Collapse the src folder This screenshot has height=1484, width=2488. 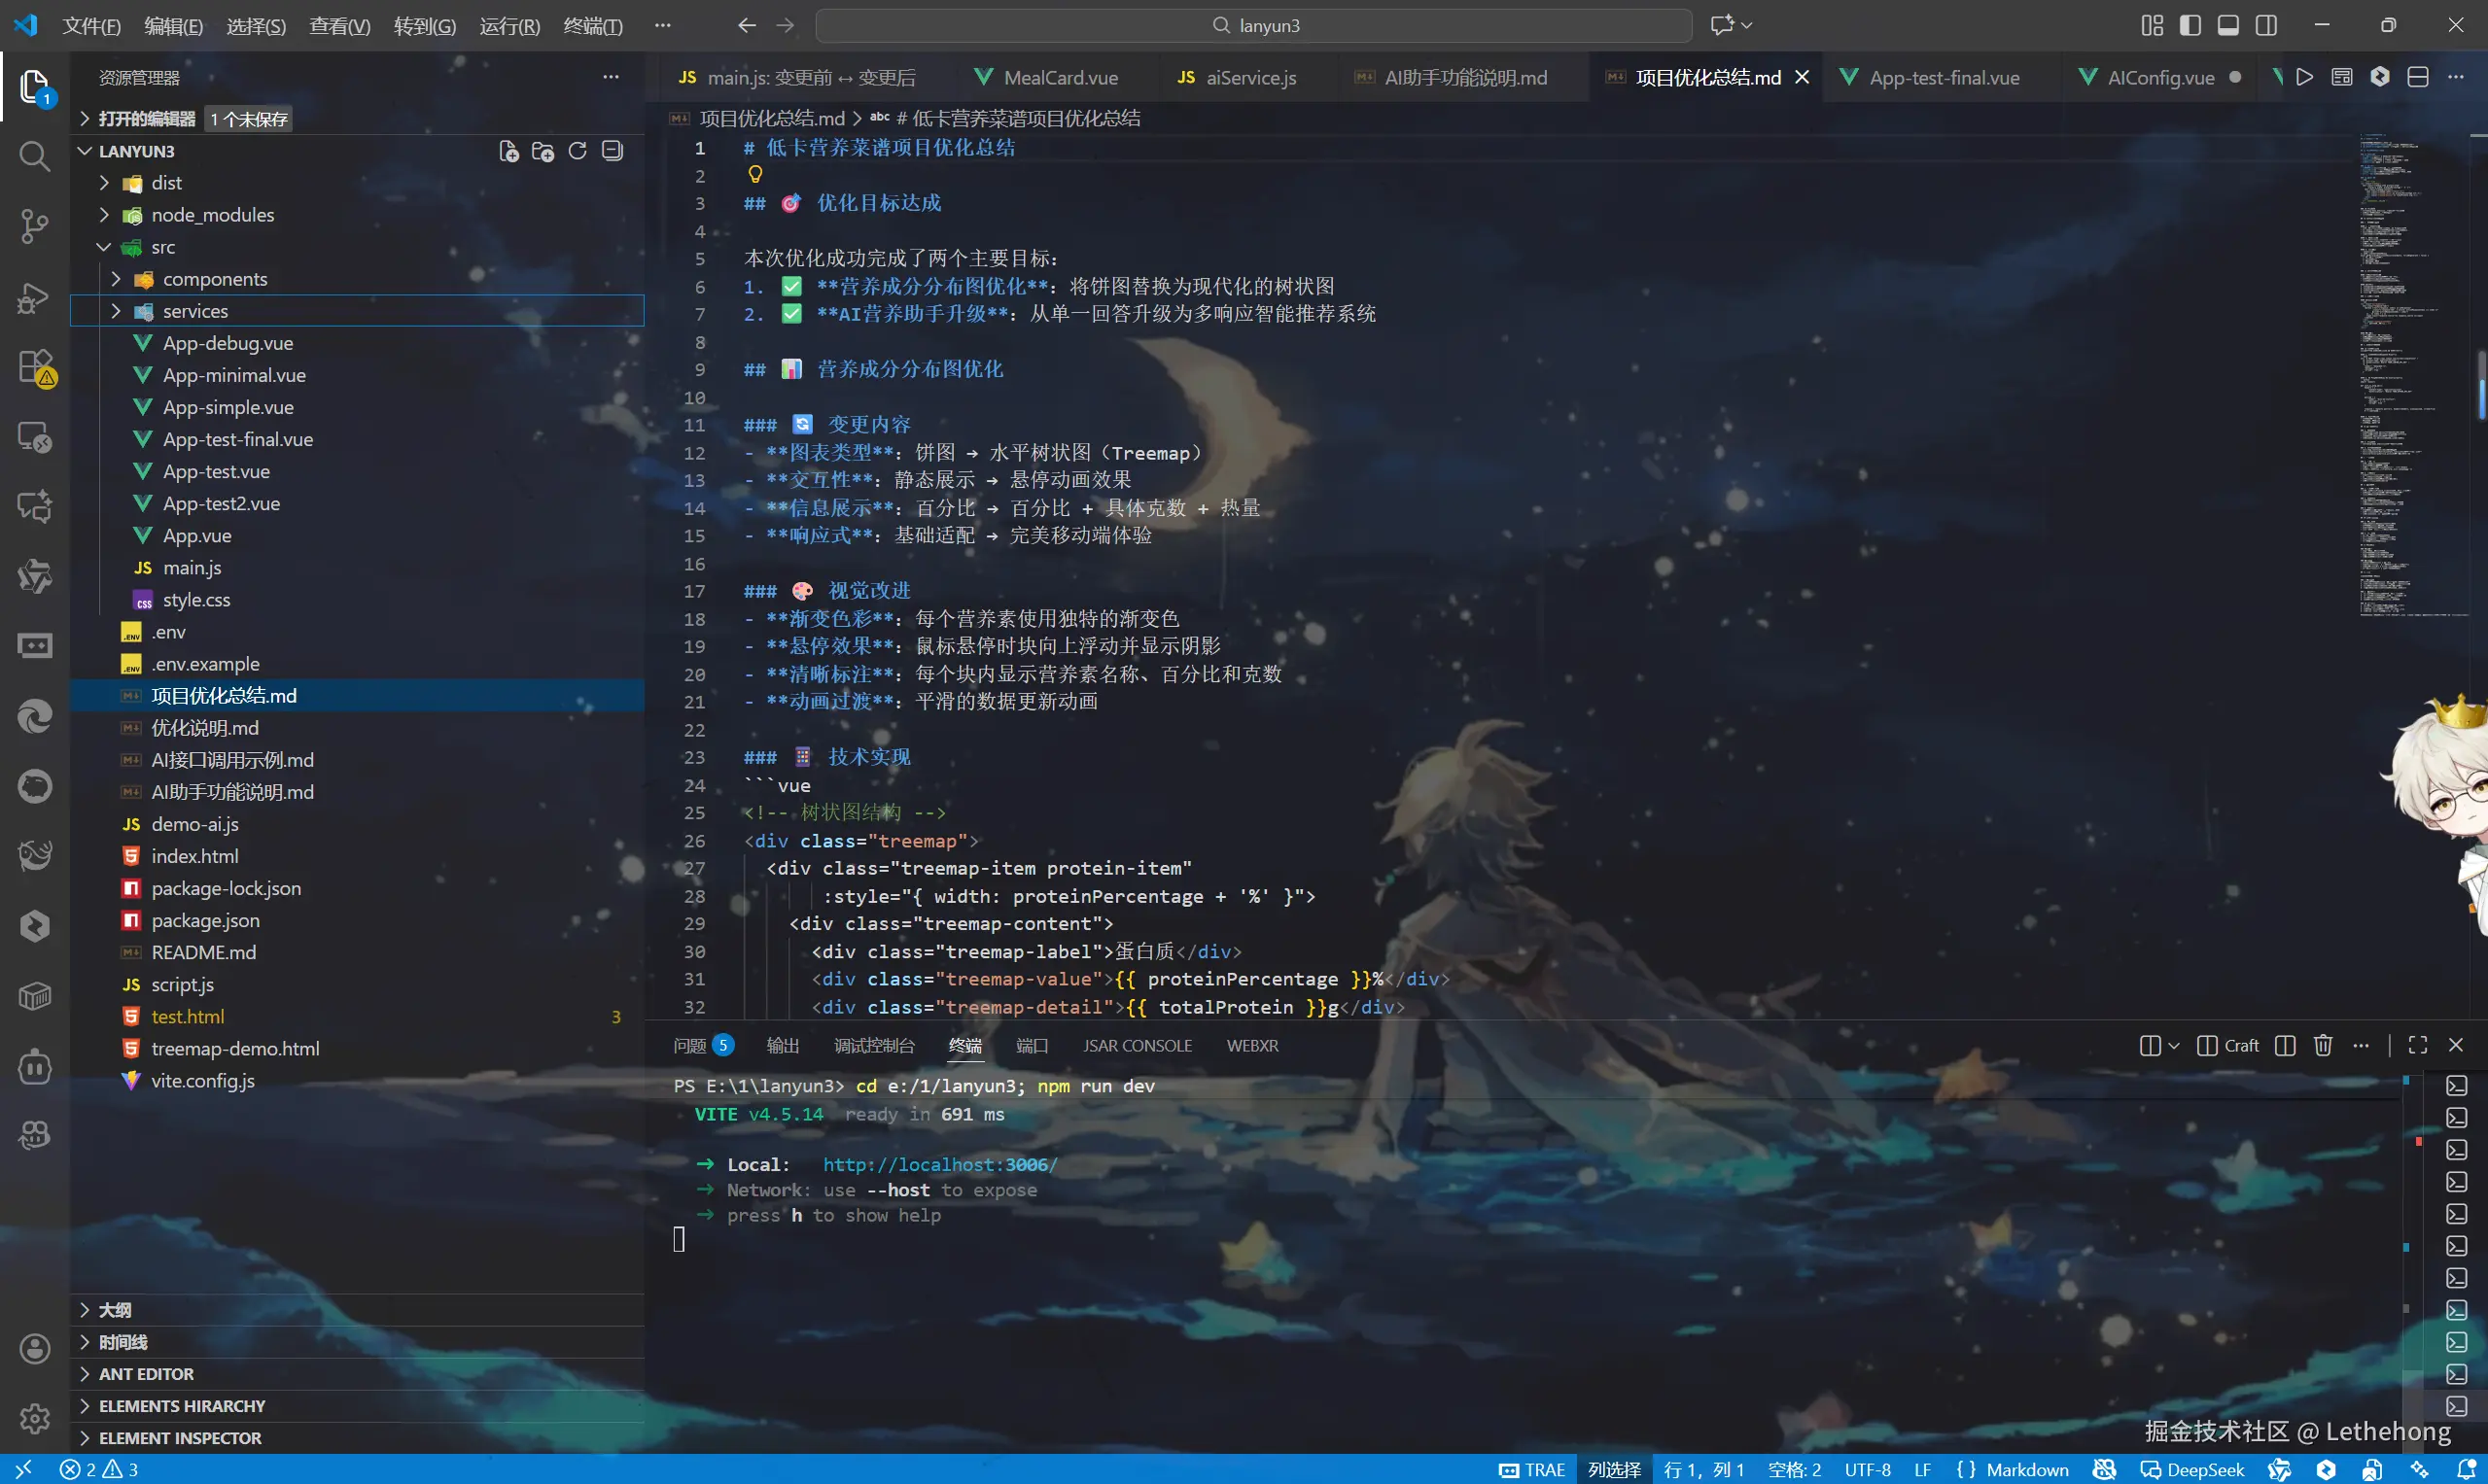click(x=162, y=247)
